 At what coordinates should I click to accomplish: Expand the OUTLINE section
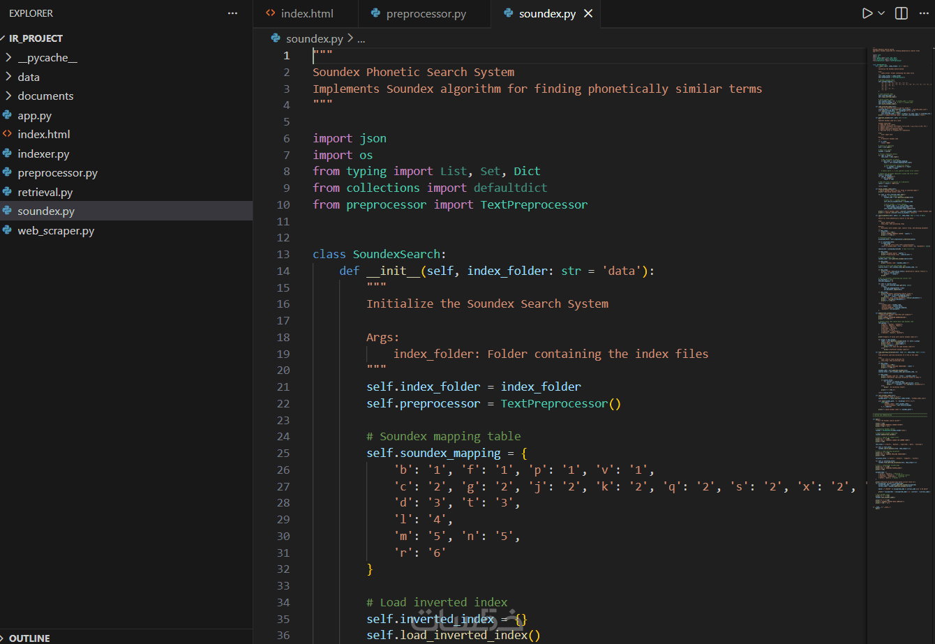29,638
